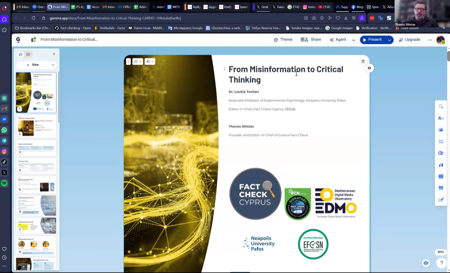Click the 80% zoom level indicator
450x273 pixels.
[441, 252]
